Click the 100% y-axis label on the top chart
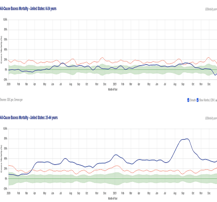Image resolution: width=217 pixels, height=202 pixels. coord(5,20)
